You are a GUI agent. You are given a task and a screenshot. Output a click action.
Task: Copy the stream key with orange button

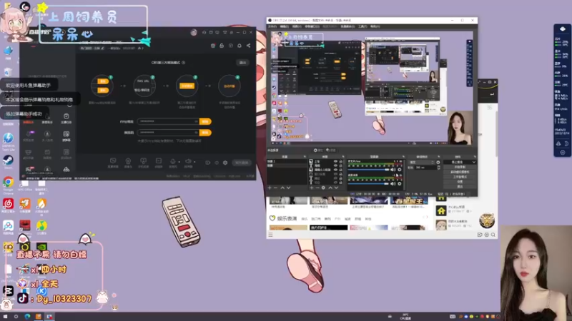pyautogui.click(x=205, y=133)
